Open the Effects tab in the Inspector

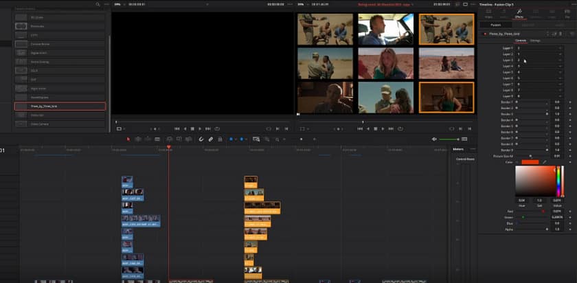(519, 14)
